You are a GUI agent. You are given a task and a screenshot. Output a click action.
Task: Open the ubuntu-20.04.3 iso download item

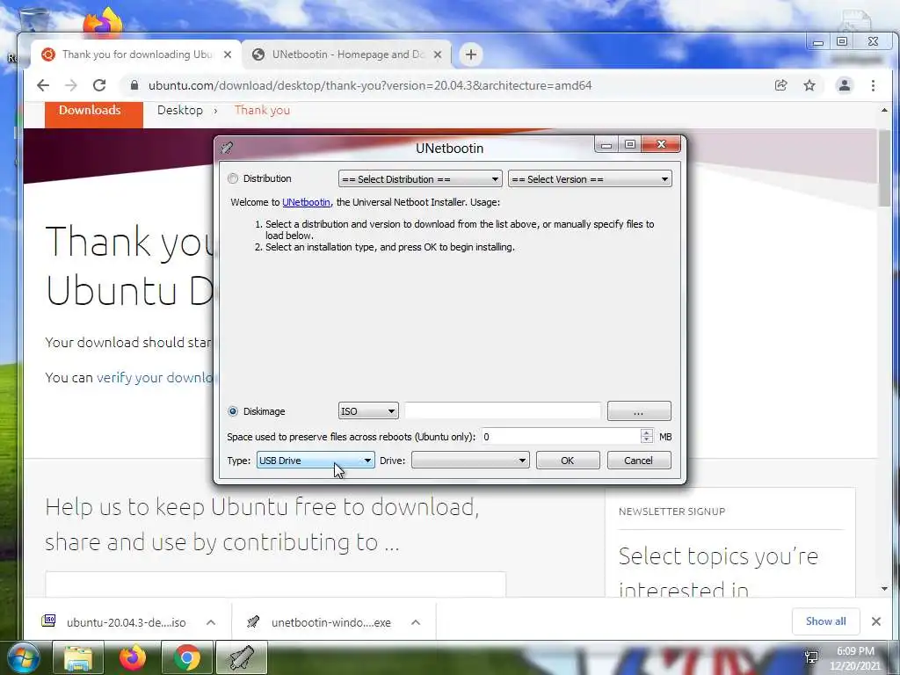pyautogui.click(x=127, y=623)
